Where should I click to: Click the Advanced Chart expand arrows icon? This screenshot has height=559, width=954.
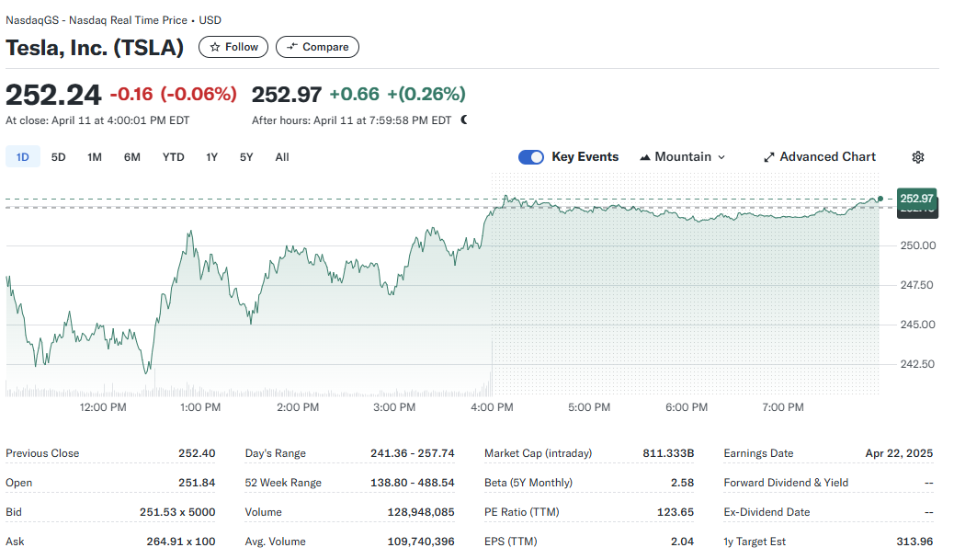point(769,157)
